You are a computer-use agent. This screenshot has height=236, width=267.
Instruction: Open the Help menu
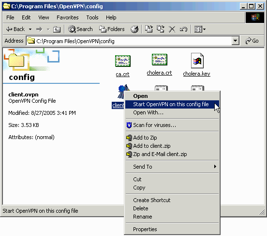111,17
